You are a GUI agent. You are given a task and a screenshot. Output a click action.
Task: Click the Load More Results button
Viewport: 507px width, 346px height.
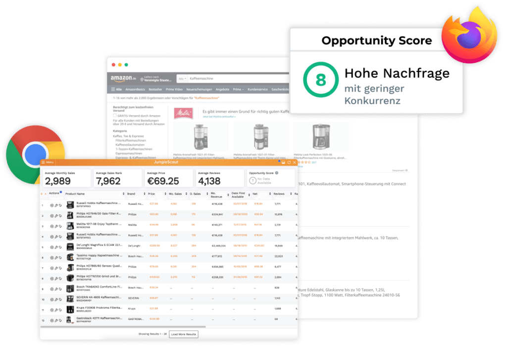183,334
